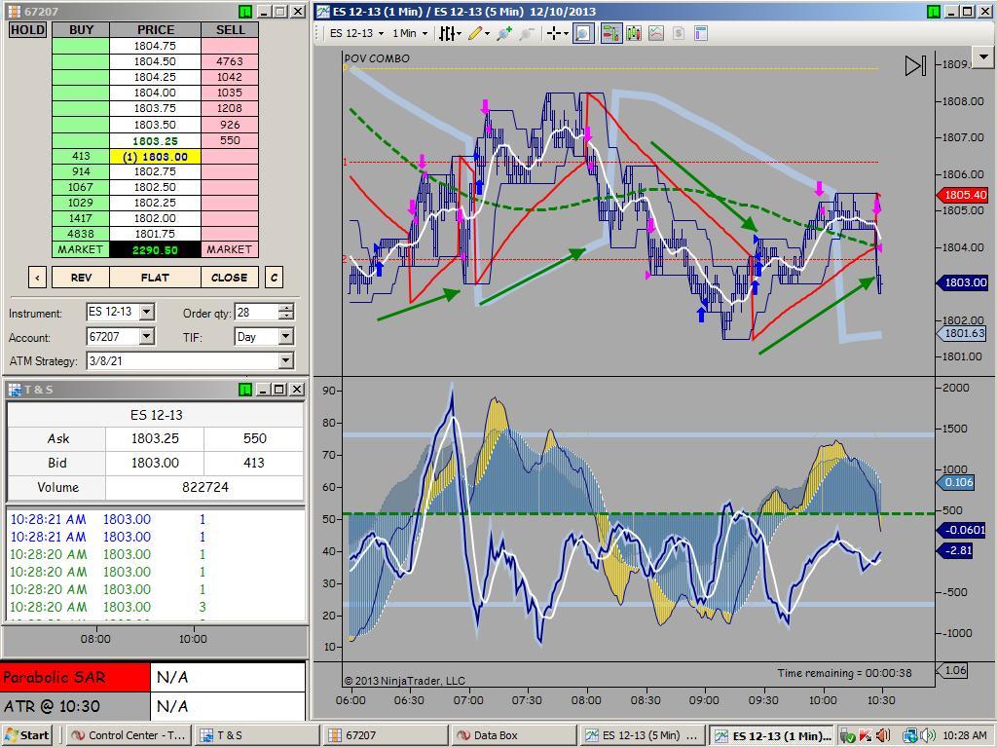Expand the crosshair cursor dropdown arrow

pyautogui.click(x=566, y=34)
